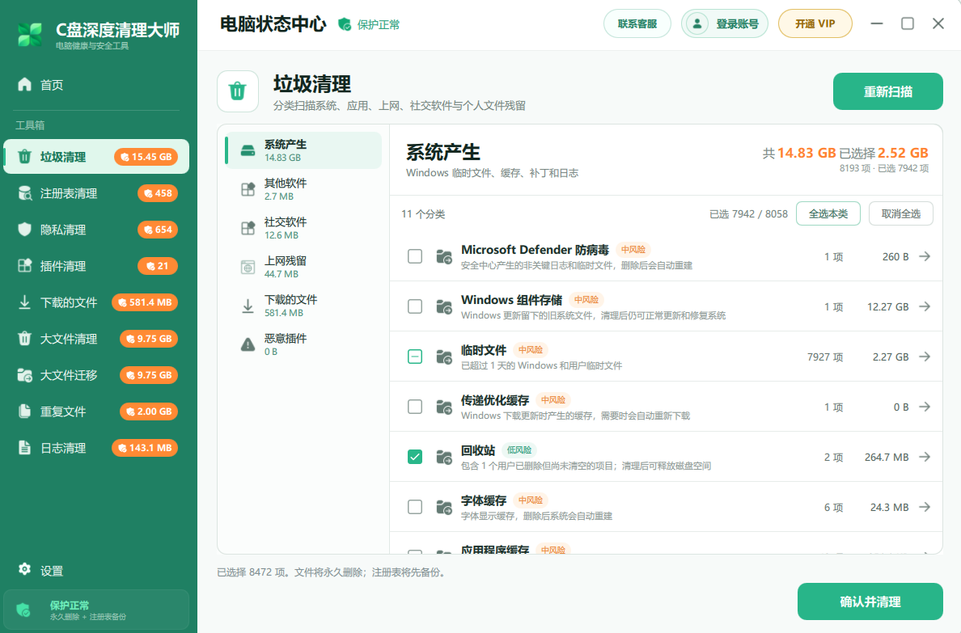Viewport: 961px width, 633px height.
Task: Click the 首页 home icon
Action: click(x=24, y=85)
